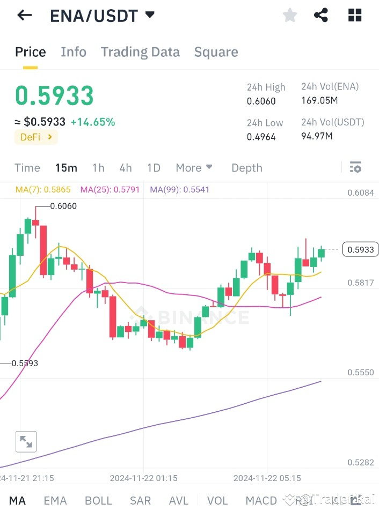This screenshot has width=379, height=511.
Task: Open chart settings via the filter icon
Action: 355,167
